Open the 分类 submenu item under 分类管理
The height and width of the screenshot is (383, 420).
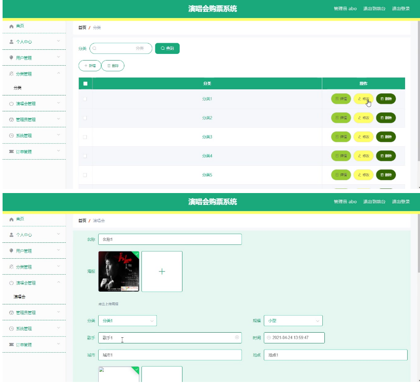(17, 88)
